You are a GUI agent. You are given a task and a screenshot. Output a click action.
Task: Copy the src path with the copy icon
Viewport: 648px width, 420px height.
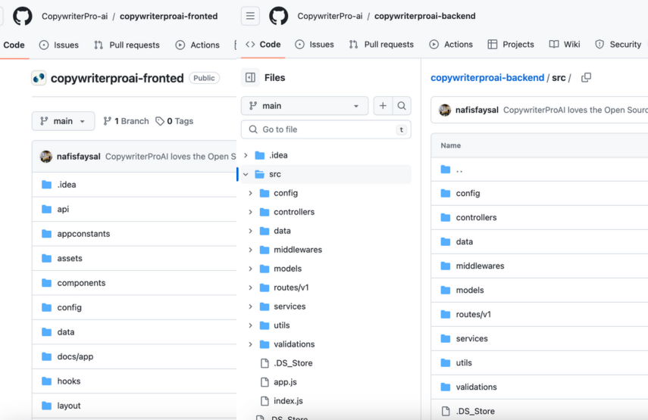point(586,77)
